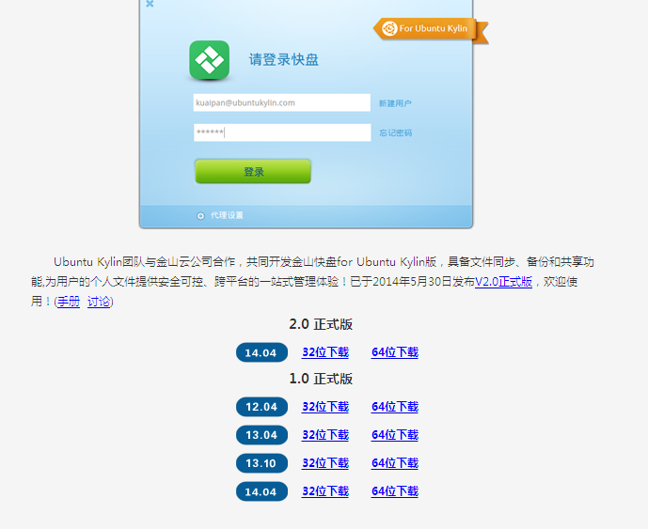Open 代理设置 proxy settings text
This screenshot has width=648, height=529.
227,215
